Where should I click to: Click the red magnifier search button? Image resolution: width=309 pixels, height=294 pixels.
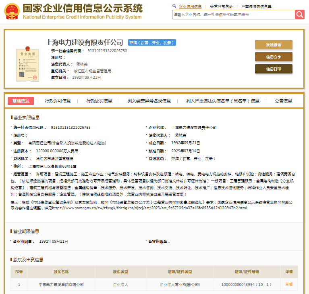[299, 15]
